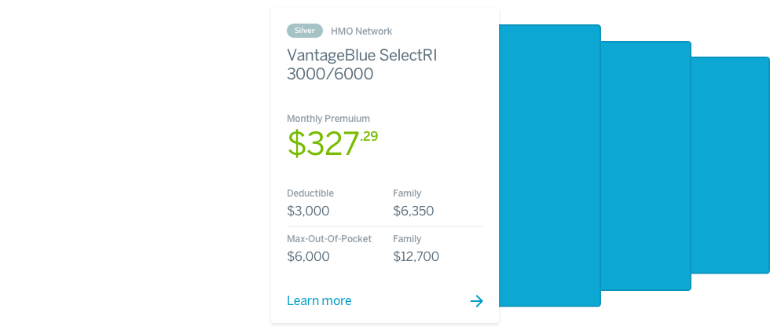Screen dimensions: 770x331
Task: Click the Family label above $12,700
Action: pyautogui.click(x=407, y=239)
